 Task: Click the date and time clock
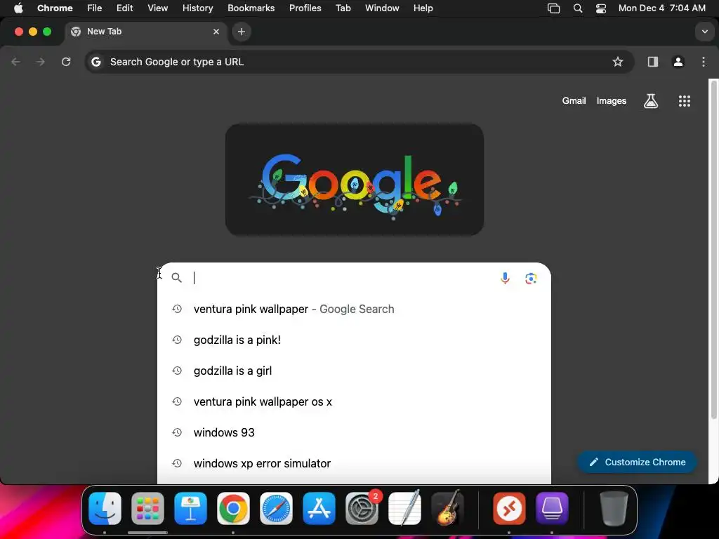[661, 8]
